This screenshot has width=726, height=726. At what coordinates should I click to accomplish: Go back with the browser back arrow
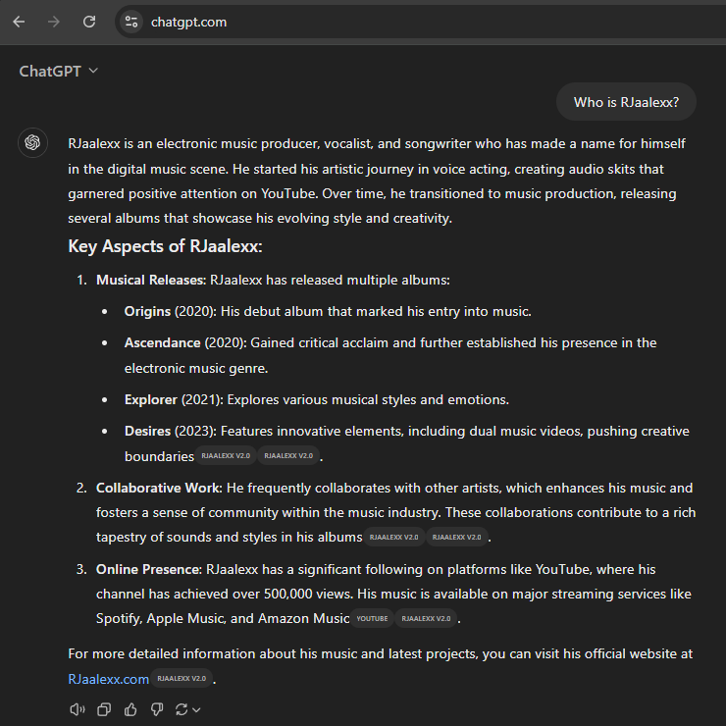click(19, 22)
